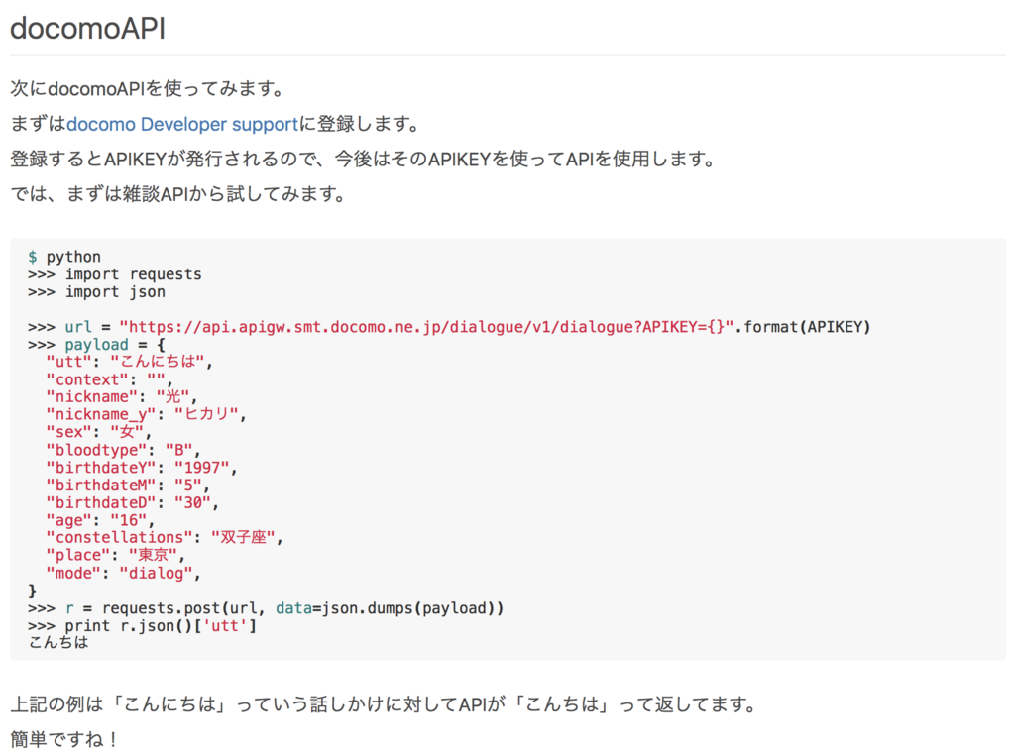The height and width of the screenshot is (756, 1015).
Task: Click the "nickname": "光" line
Action: [121, 396]
